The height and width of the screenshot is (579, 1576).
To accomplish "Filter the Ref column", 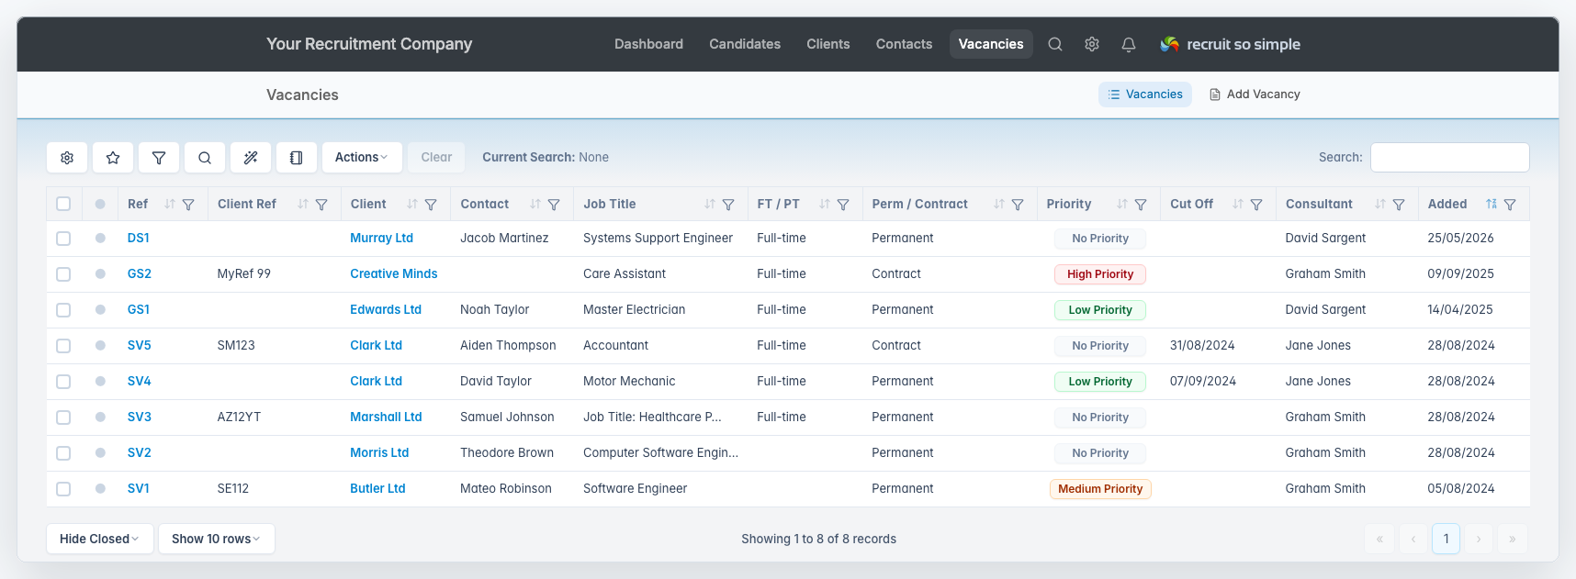I will [188, 205].
